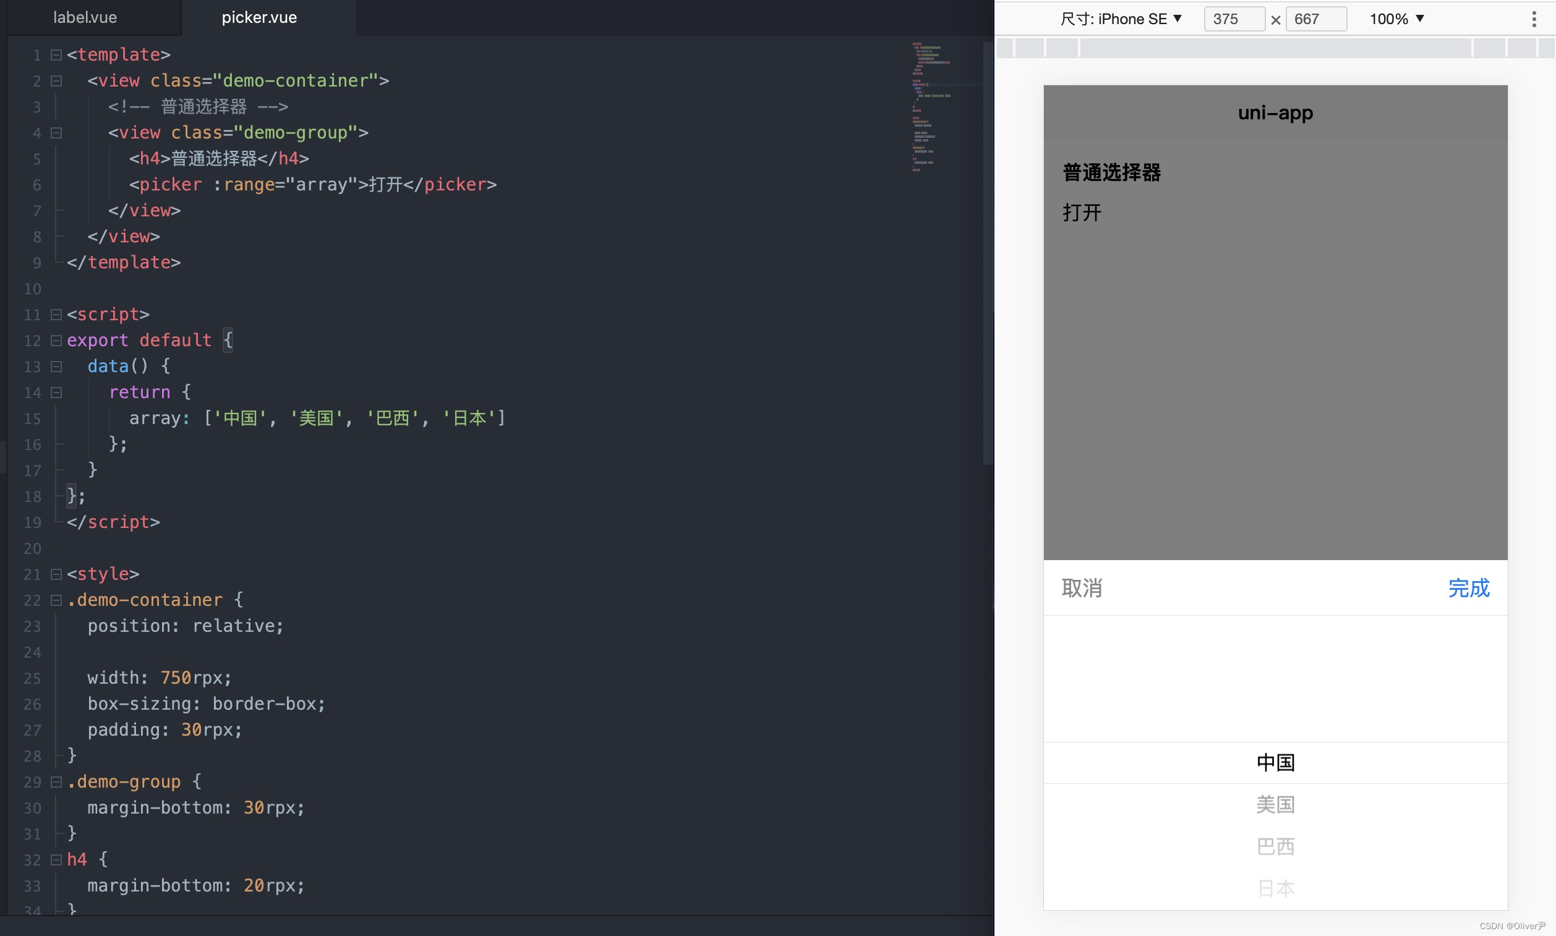Viewport: 1556px width, 936px height.
Task: Fold the .demo-container CSS rule
Action: 56,600
